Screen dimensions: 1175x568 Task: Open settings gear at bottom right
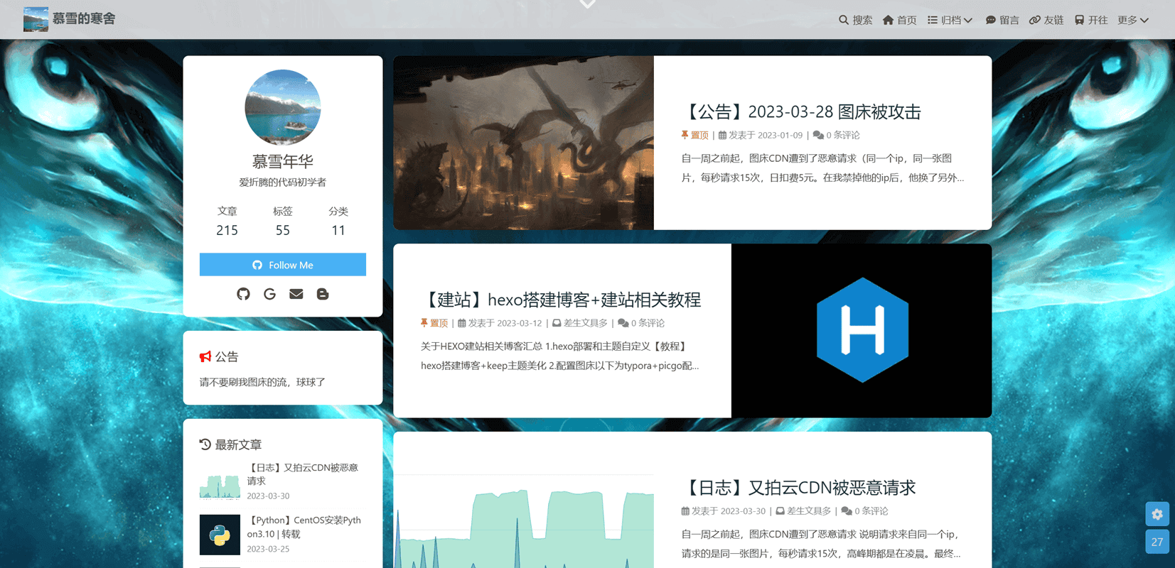tap(1157, 514)
